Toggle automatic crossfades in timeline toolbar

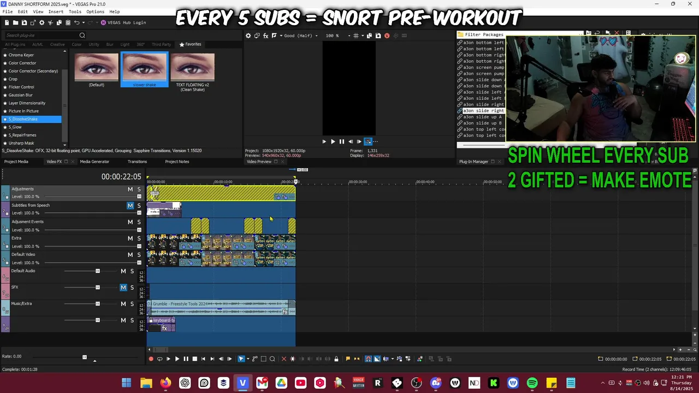point(377,359)
